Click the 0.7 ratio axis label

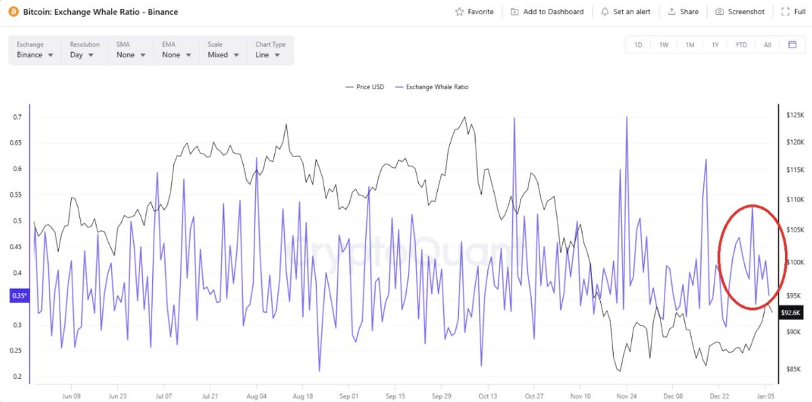tap(16, 117)
